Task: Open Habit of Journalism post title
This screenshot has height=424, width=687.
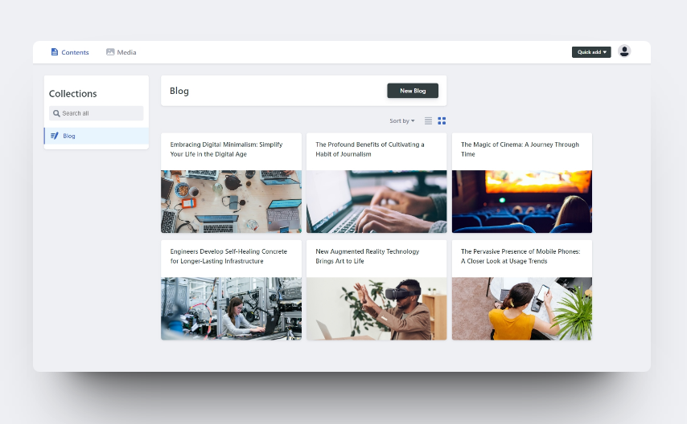Action: (x=370, y=149)
